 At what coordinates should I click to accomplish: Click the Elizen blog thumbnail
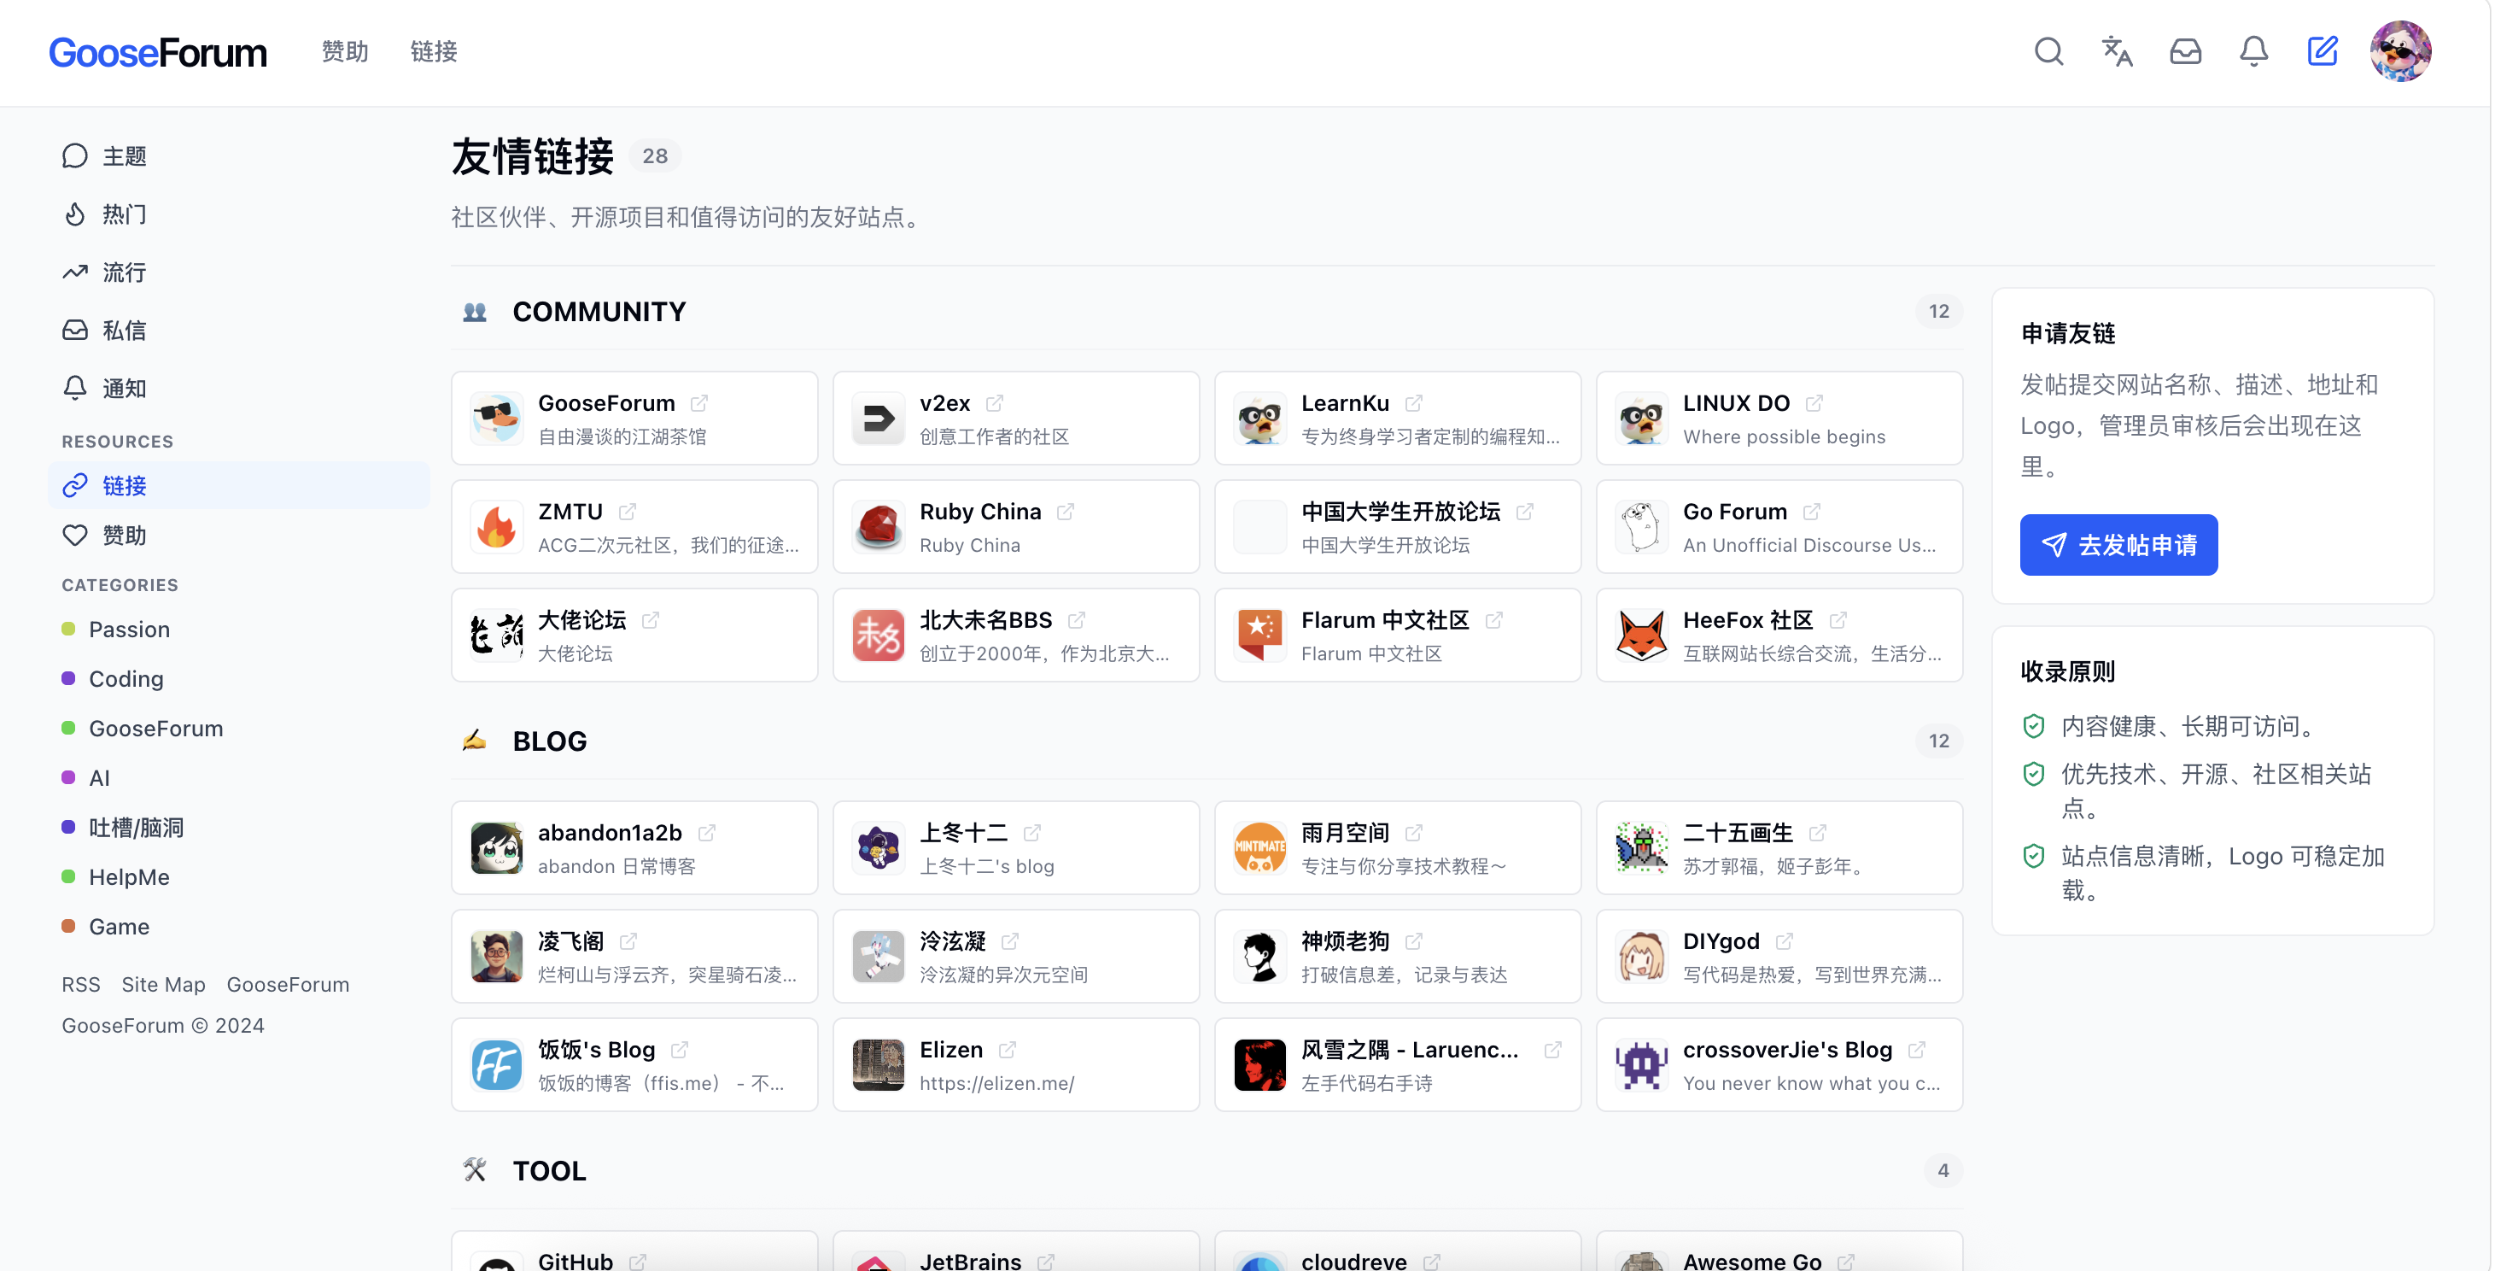point(879,1064)
